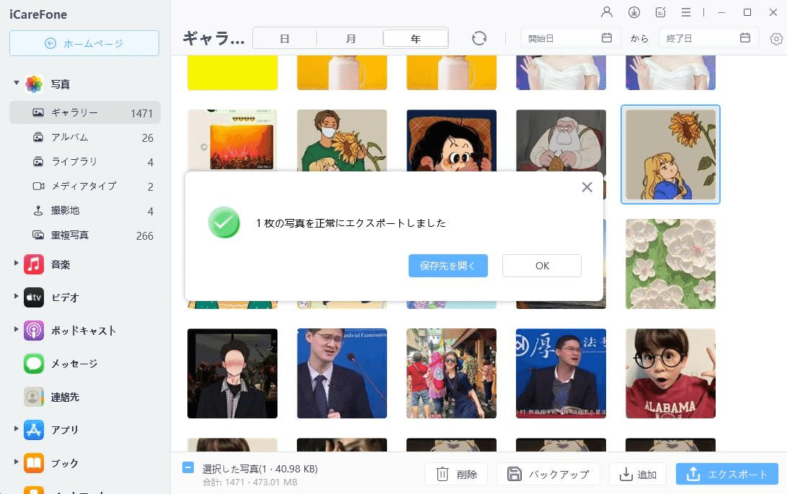The width and height of the screenshot is (787, 494).
Task: Expand the アプリ tree section
Action: 16,428
